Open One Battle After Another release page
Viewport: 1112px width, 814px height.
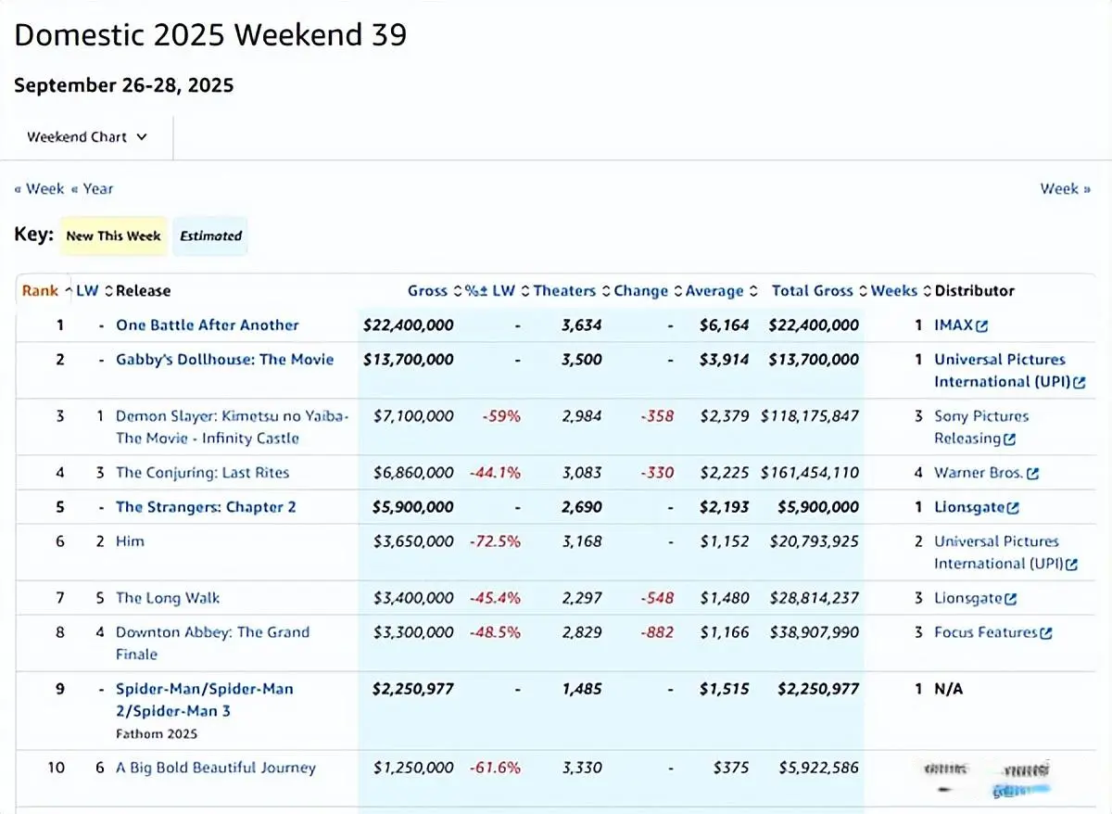(207, 325)
